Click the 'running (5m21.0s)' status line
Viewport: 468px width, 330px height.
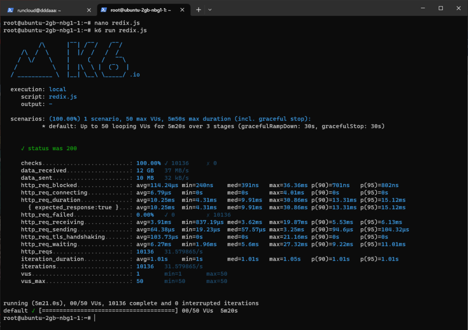(131, 304)
